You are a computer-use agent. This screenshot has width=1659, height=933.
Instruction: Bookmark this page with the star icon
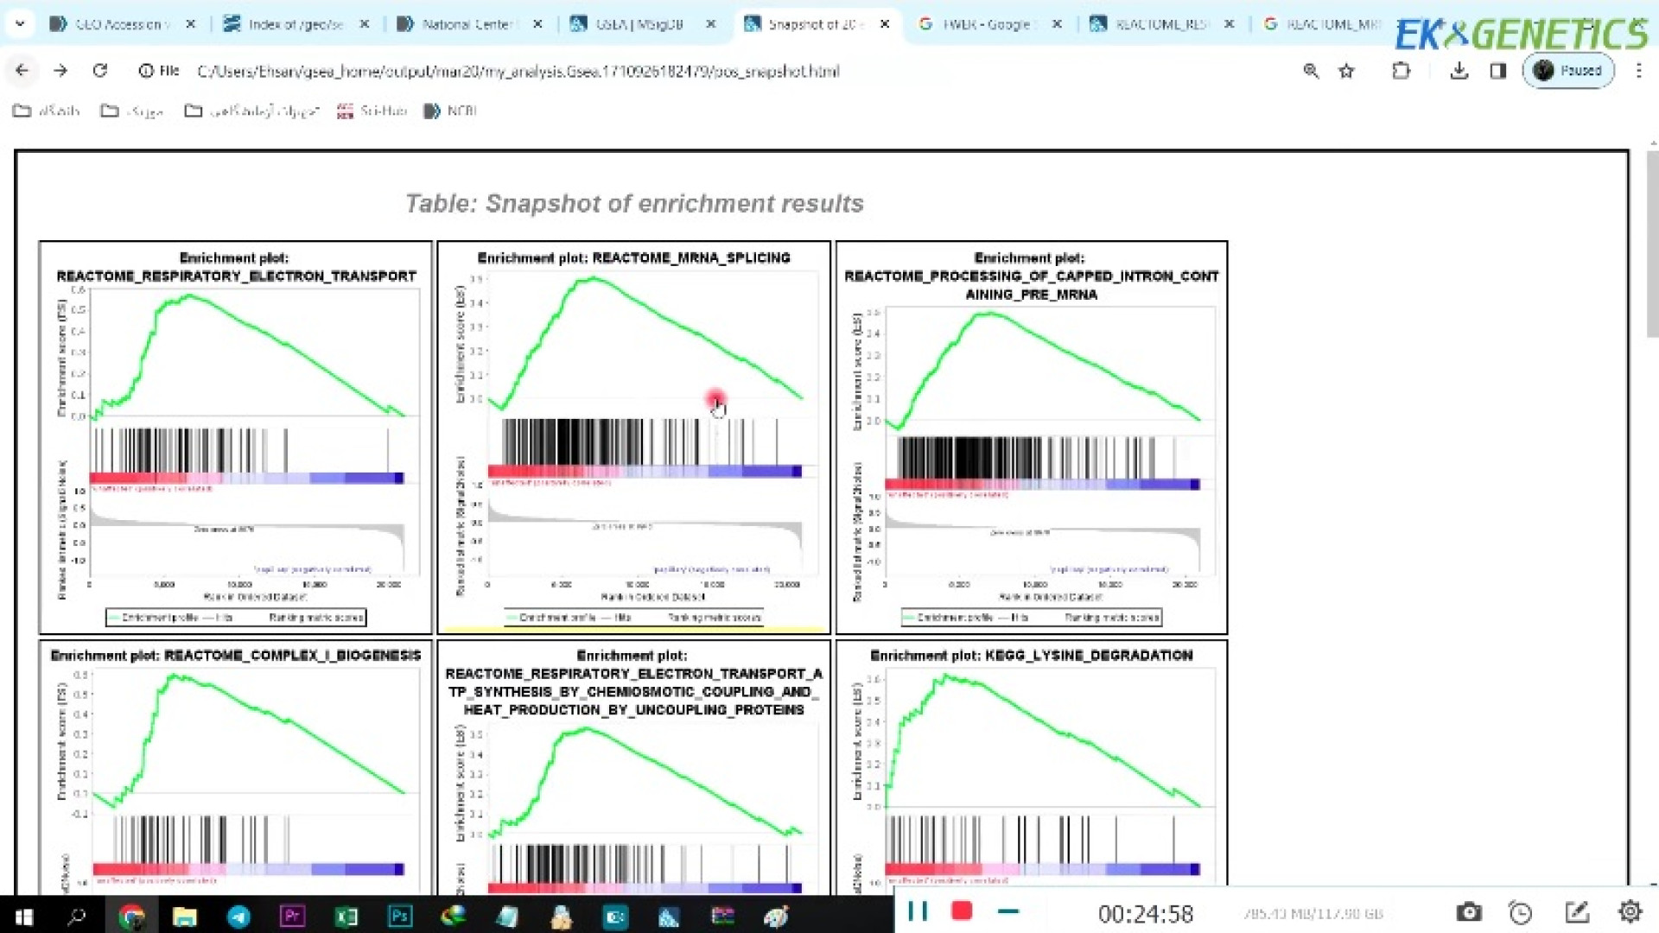(x=1346, y=71)
